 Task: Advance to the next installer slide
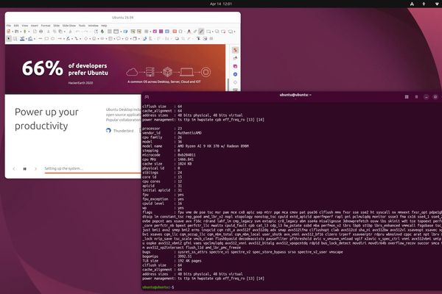coord(35,169)
